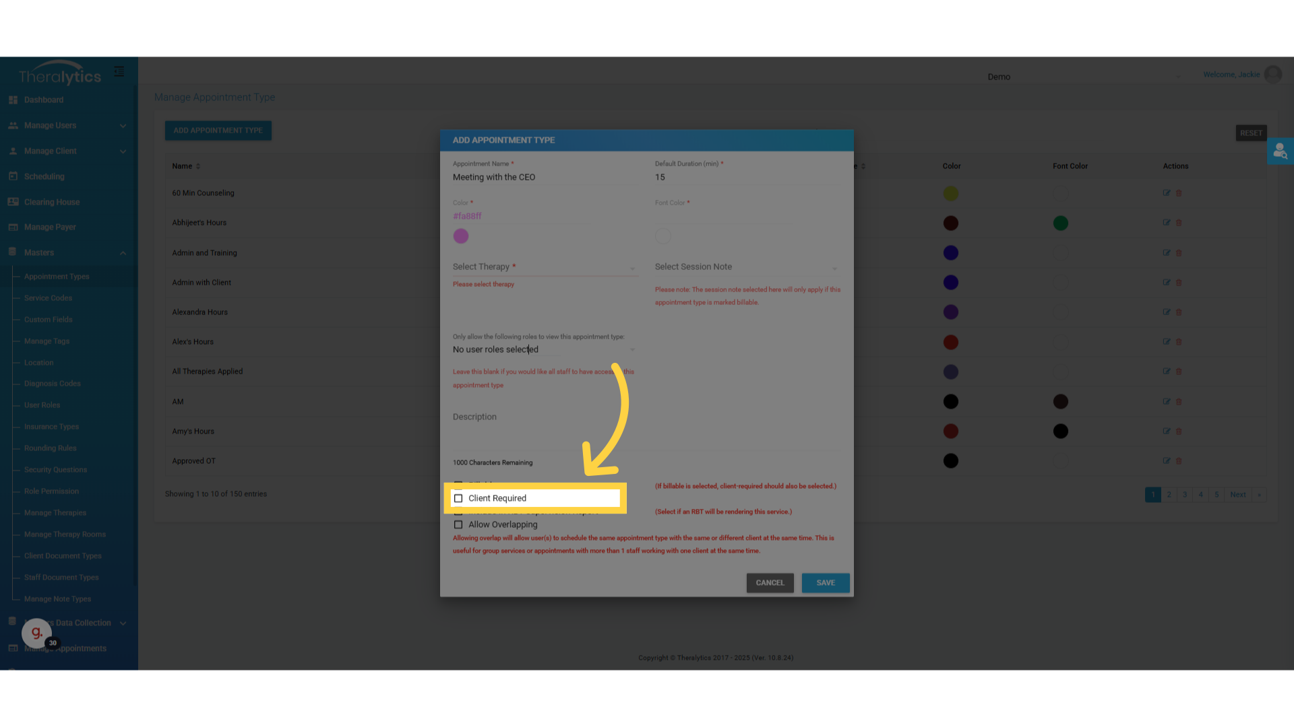Click the edit icon for 60 Min Counseling
Screen dimensions: 1294x727
click(1166, 193)
